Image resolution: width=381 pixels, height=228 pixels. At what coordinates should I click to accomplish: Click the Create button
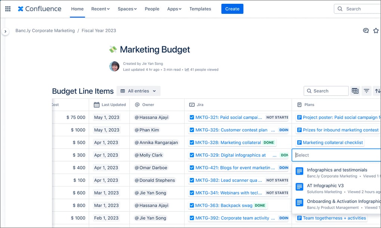[232, 9]
